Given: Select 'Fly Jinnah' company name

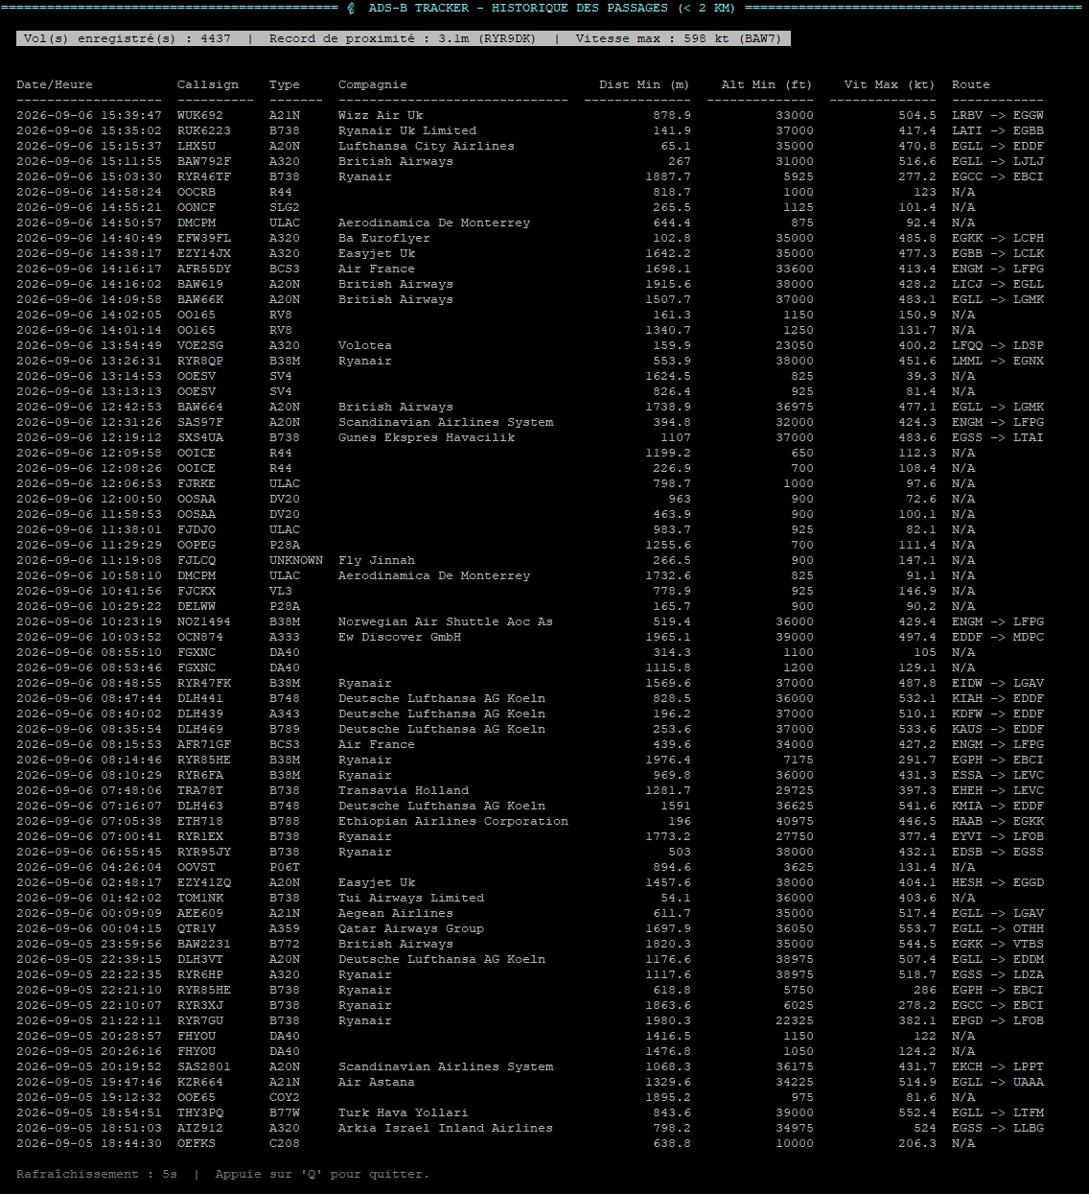Looking at the screenshot, I should pos(377,560).
